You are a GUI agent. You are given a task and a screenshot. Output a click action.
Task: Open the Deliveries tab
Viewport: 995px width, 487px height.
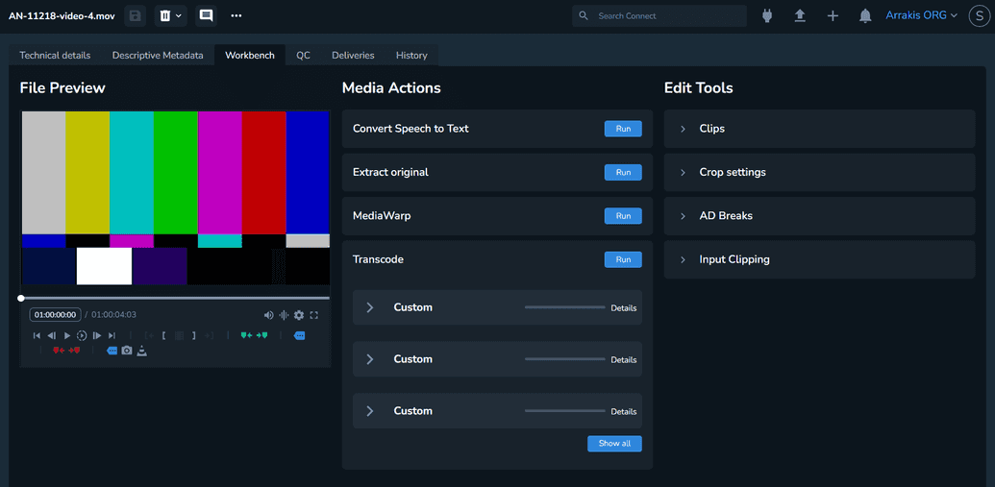tap(353, 55)
